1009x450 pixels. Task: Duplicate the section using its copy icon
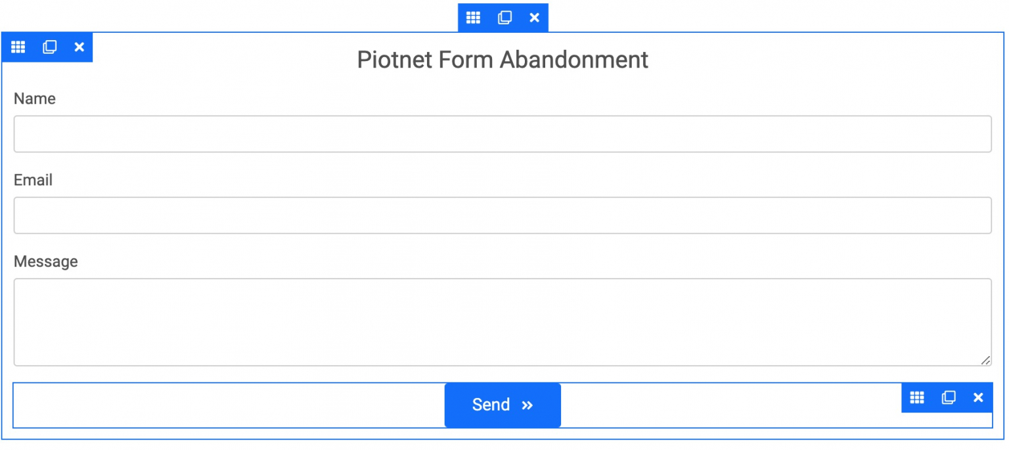pyautogui.click(x=504, y=18)
